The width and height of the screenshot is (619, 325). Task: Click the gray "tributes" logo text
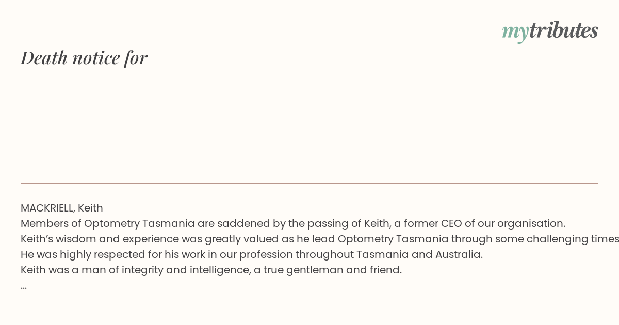pyautogui.click(x=563, y=30)
